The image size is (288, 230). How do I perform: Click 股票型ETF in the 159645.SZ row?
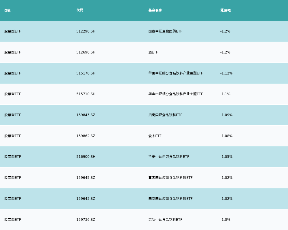point(13,178)
